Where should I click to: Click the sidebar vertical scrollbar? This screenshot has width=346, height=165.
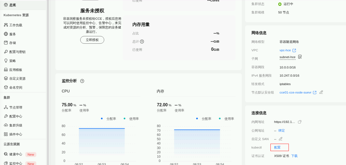point(48,82)
